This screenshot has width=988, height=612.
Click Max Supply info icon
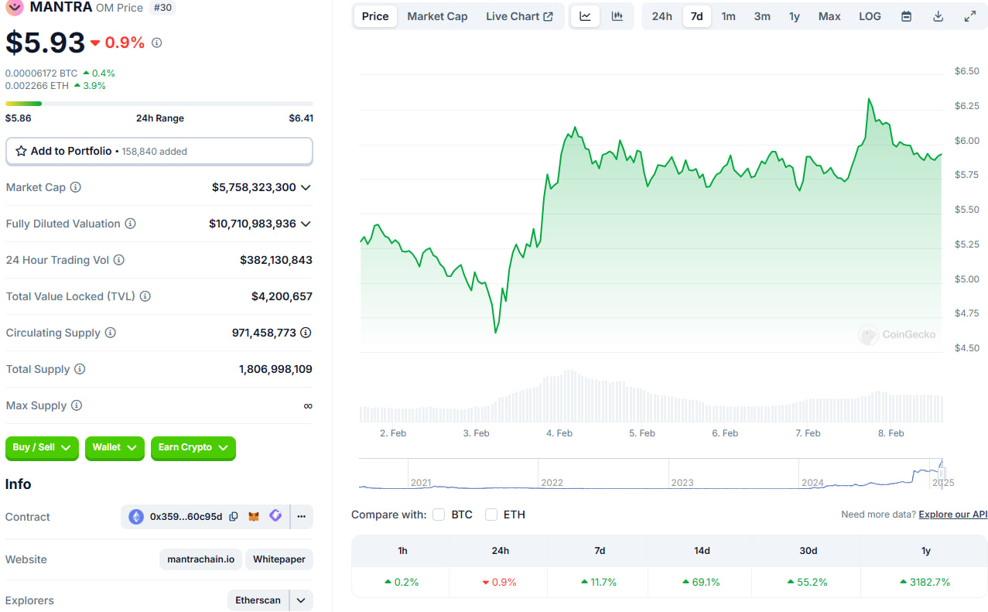(x=76, y=405)
